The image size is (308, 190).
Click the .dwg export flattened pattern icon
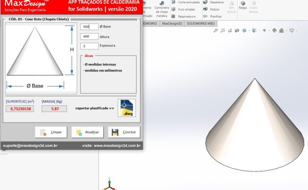127,108
